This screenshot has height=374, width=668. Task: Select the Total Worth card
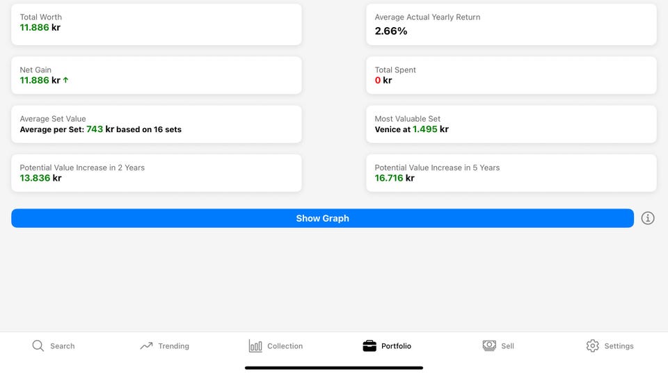[x=157, y=24]
